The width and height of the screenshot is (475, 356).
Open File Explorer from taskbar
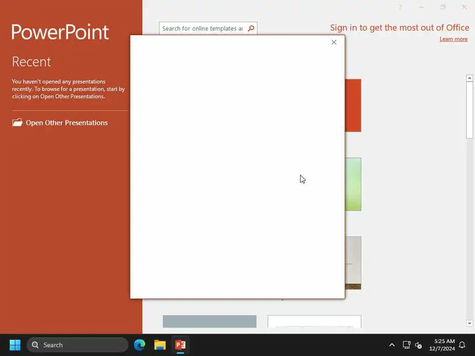160,345
